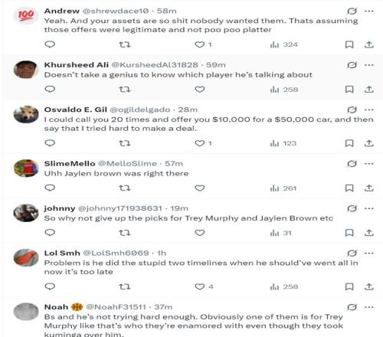Bookmark Lol Smh's tweet
This screenshot has height=337, width=383.
pyautogui.click(x=349, y=286)
